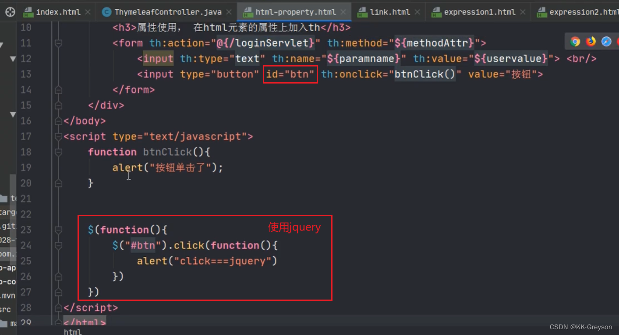Click the id="btn" attribute on line 13
This screenshot has width=619, height=335.
290,74
